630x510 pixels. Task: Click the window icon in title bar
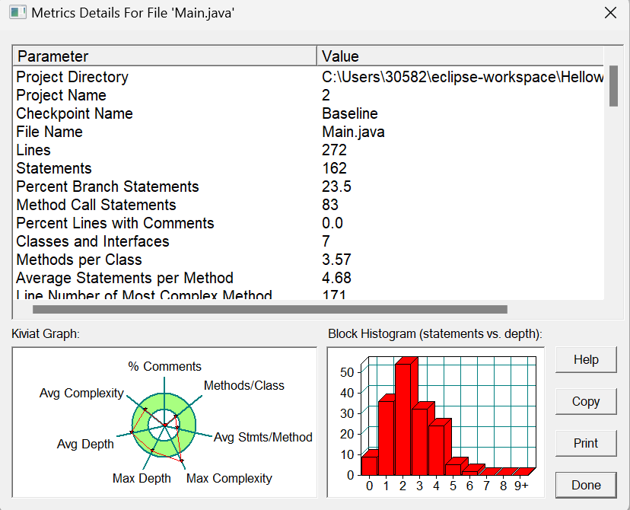point(17,13)
